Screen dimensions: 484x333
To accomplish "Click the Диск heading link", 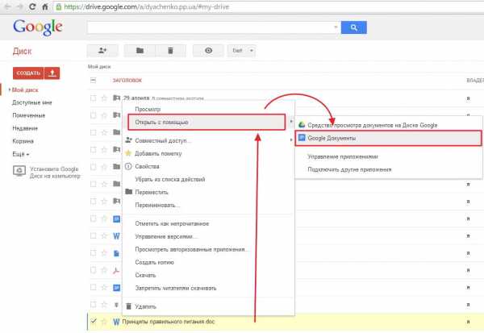I will (23, 51).
